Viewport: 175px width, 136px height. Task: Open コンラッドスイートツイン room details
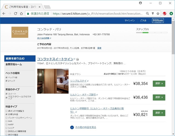(55, 59)
